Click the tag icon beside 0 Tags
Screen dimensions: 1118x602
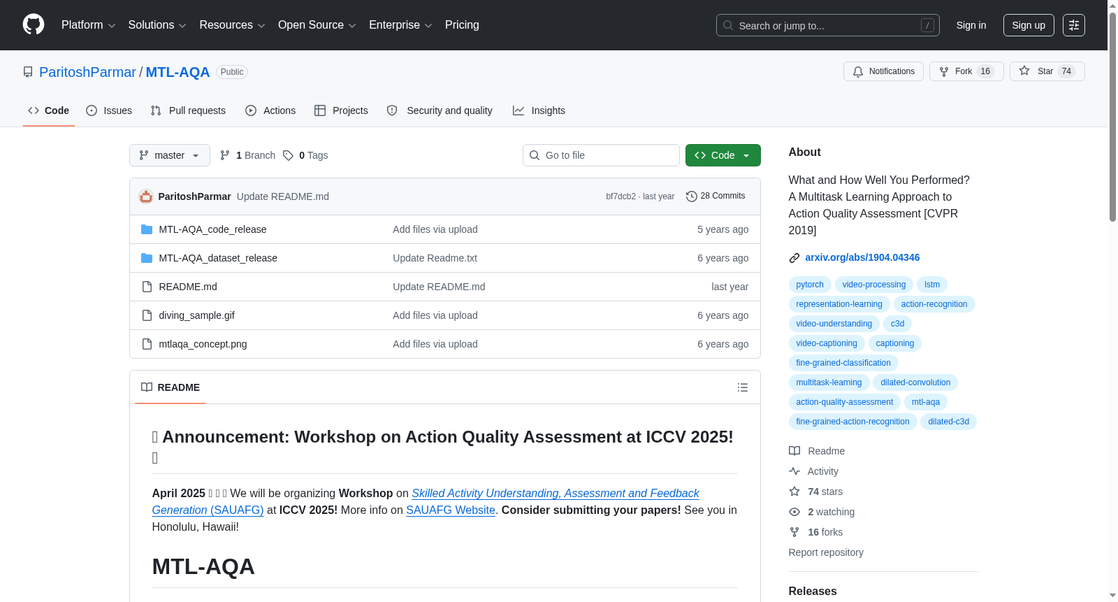[x=288, y=155]
